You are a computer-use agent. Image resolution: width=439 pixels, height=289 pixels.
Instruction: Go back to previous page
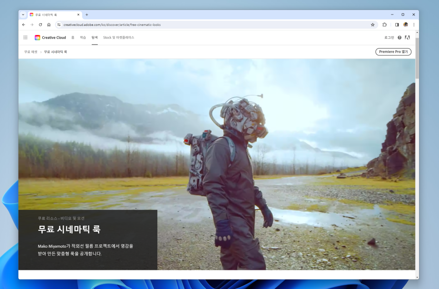coord(24,25)
